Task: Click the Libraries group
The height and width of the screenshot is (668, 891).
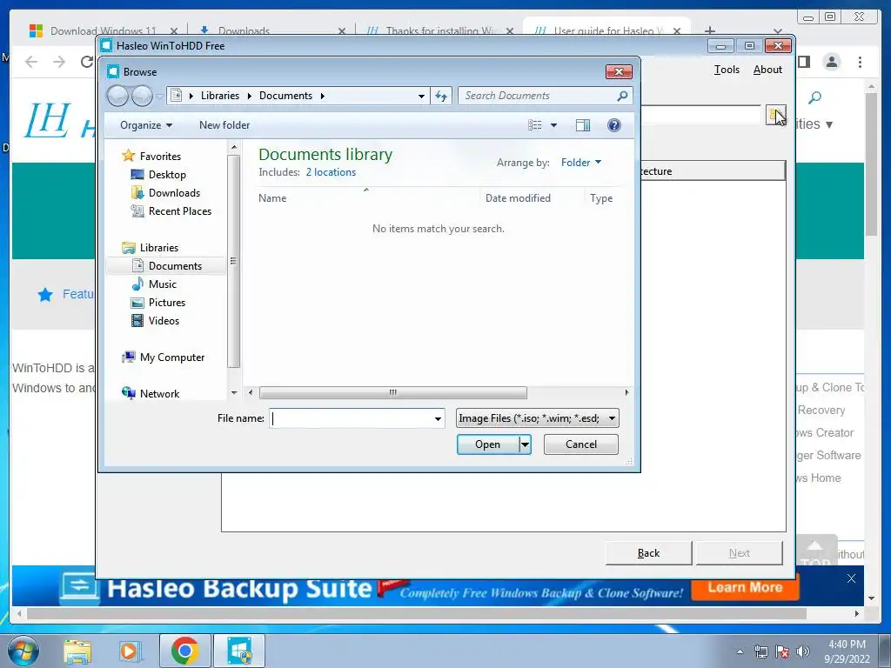Action: 158,248
